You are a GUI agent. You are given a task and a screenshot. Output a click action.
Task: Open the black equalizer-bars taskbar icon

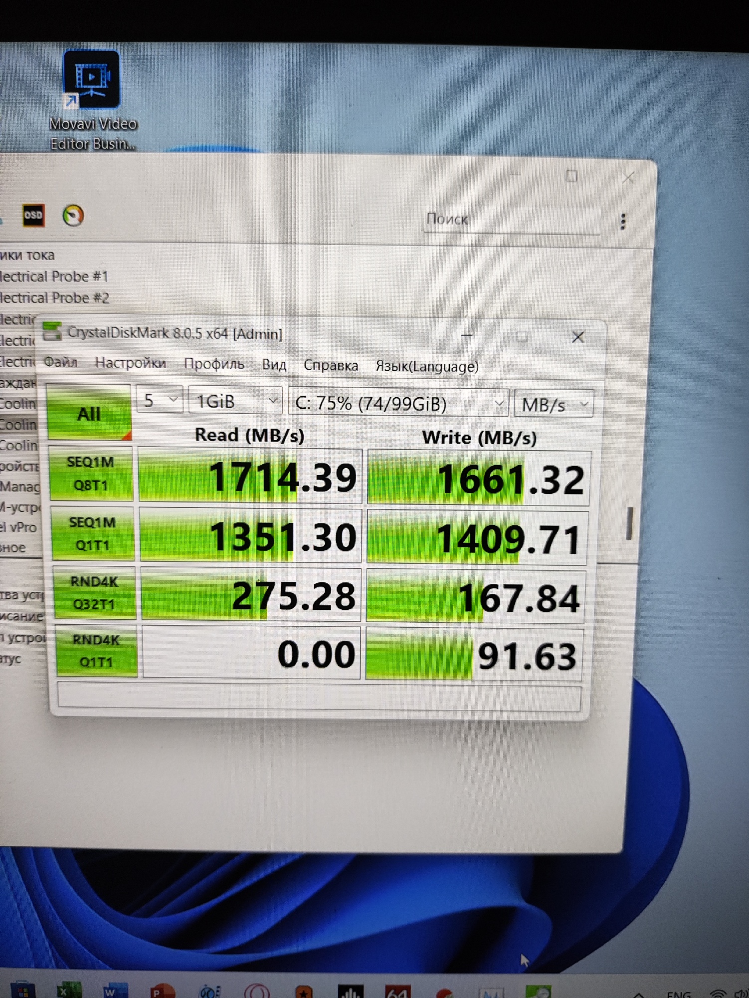(x=351, y=992)
